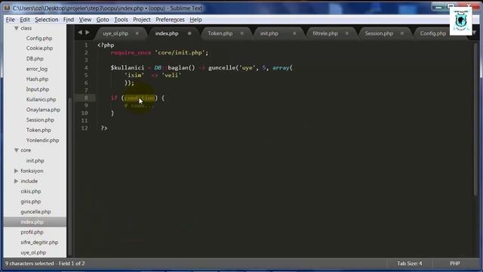The width and height of the screenshot is (483, 272).
Task: Close the uye_ol.php tab
Action: click(137, 33)
